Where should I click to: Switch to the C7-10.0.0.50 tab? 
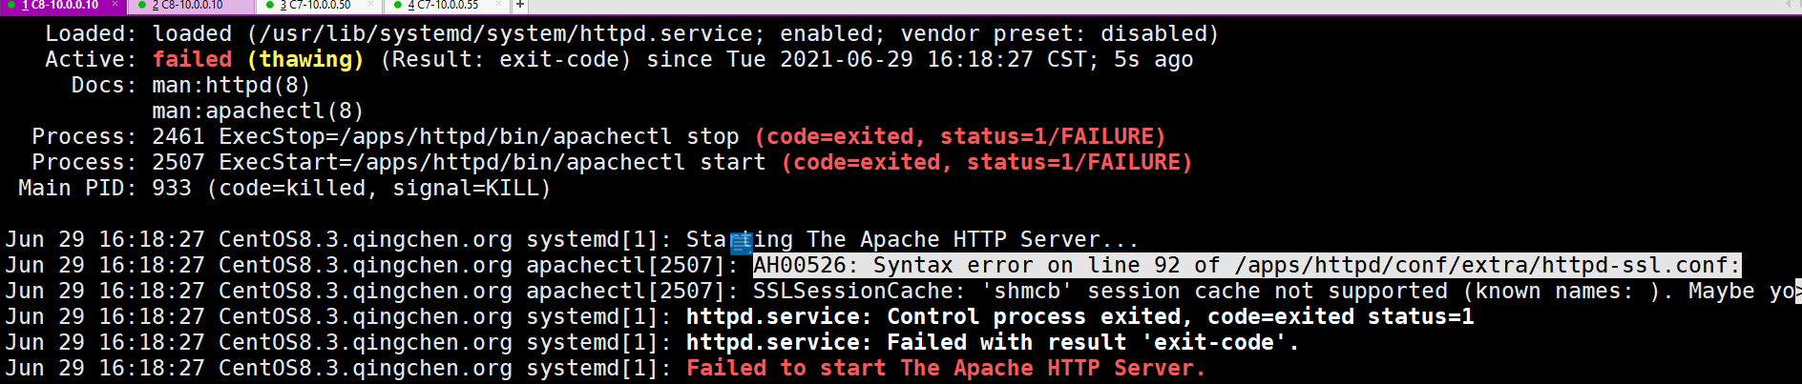(x=320, y=6)
